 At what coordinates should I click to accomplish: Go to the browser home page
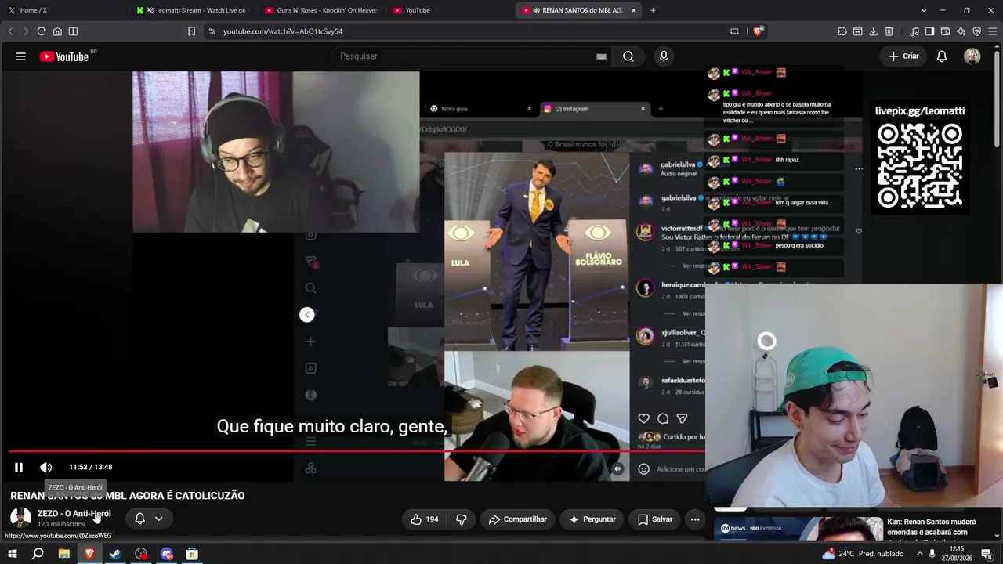57,31
